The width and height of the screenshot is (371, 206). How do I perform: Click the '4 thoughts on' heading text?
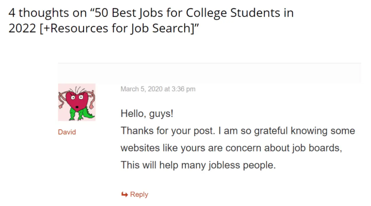(x=47, y=13)
